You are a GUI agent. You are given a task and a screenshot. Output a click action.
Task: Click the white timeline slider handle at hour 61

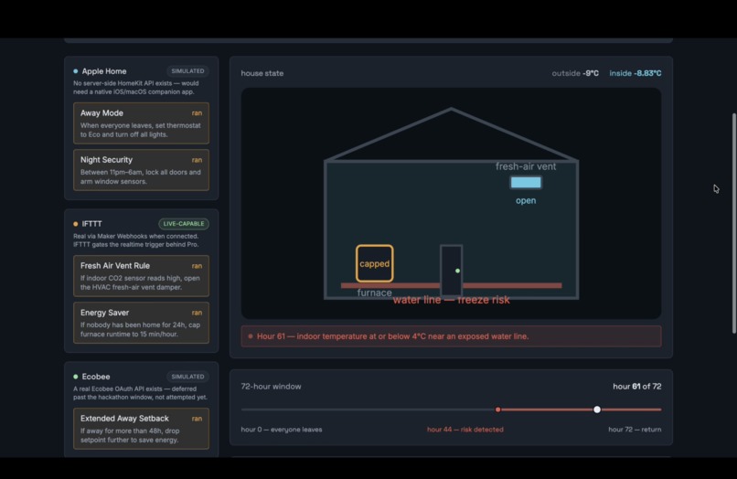pyautogui.click(x=597, y=410)
